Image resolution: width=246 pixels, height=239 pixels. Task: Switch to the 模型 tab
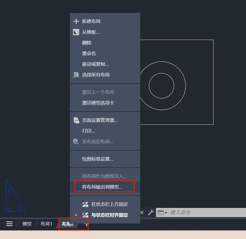point(27,224)
